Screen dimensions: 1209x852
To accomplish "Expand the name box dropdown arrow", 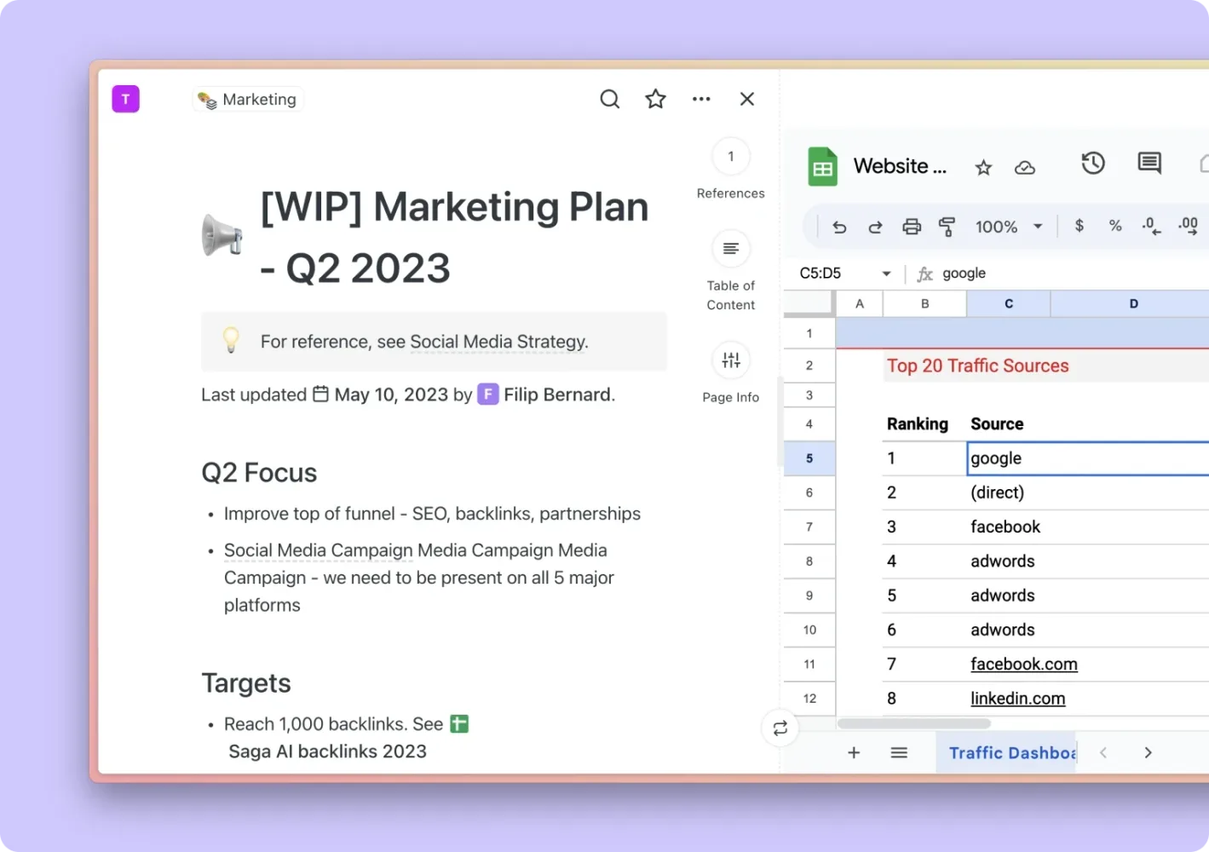I will coord(886,273).
